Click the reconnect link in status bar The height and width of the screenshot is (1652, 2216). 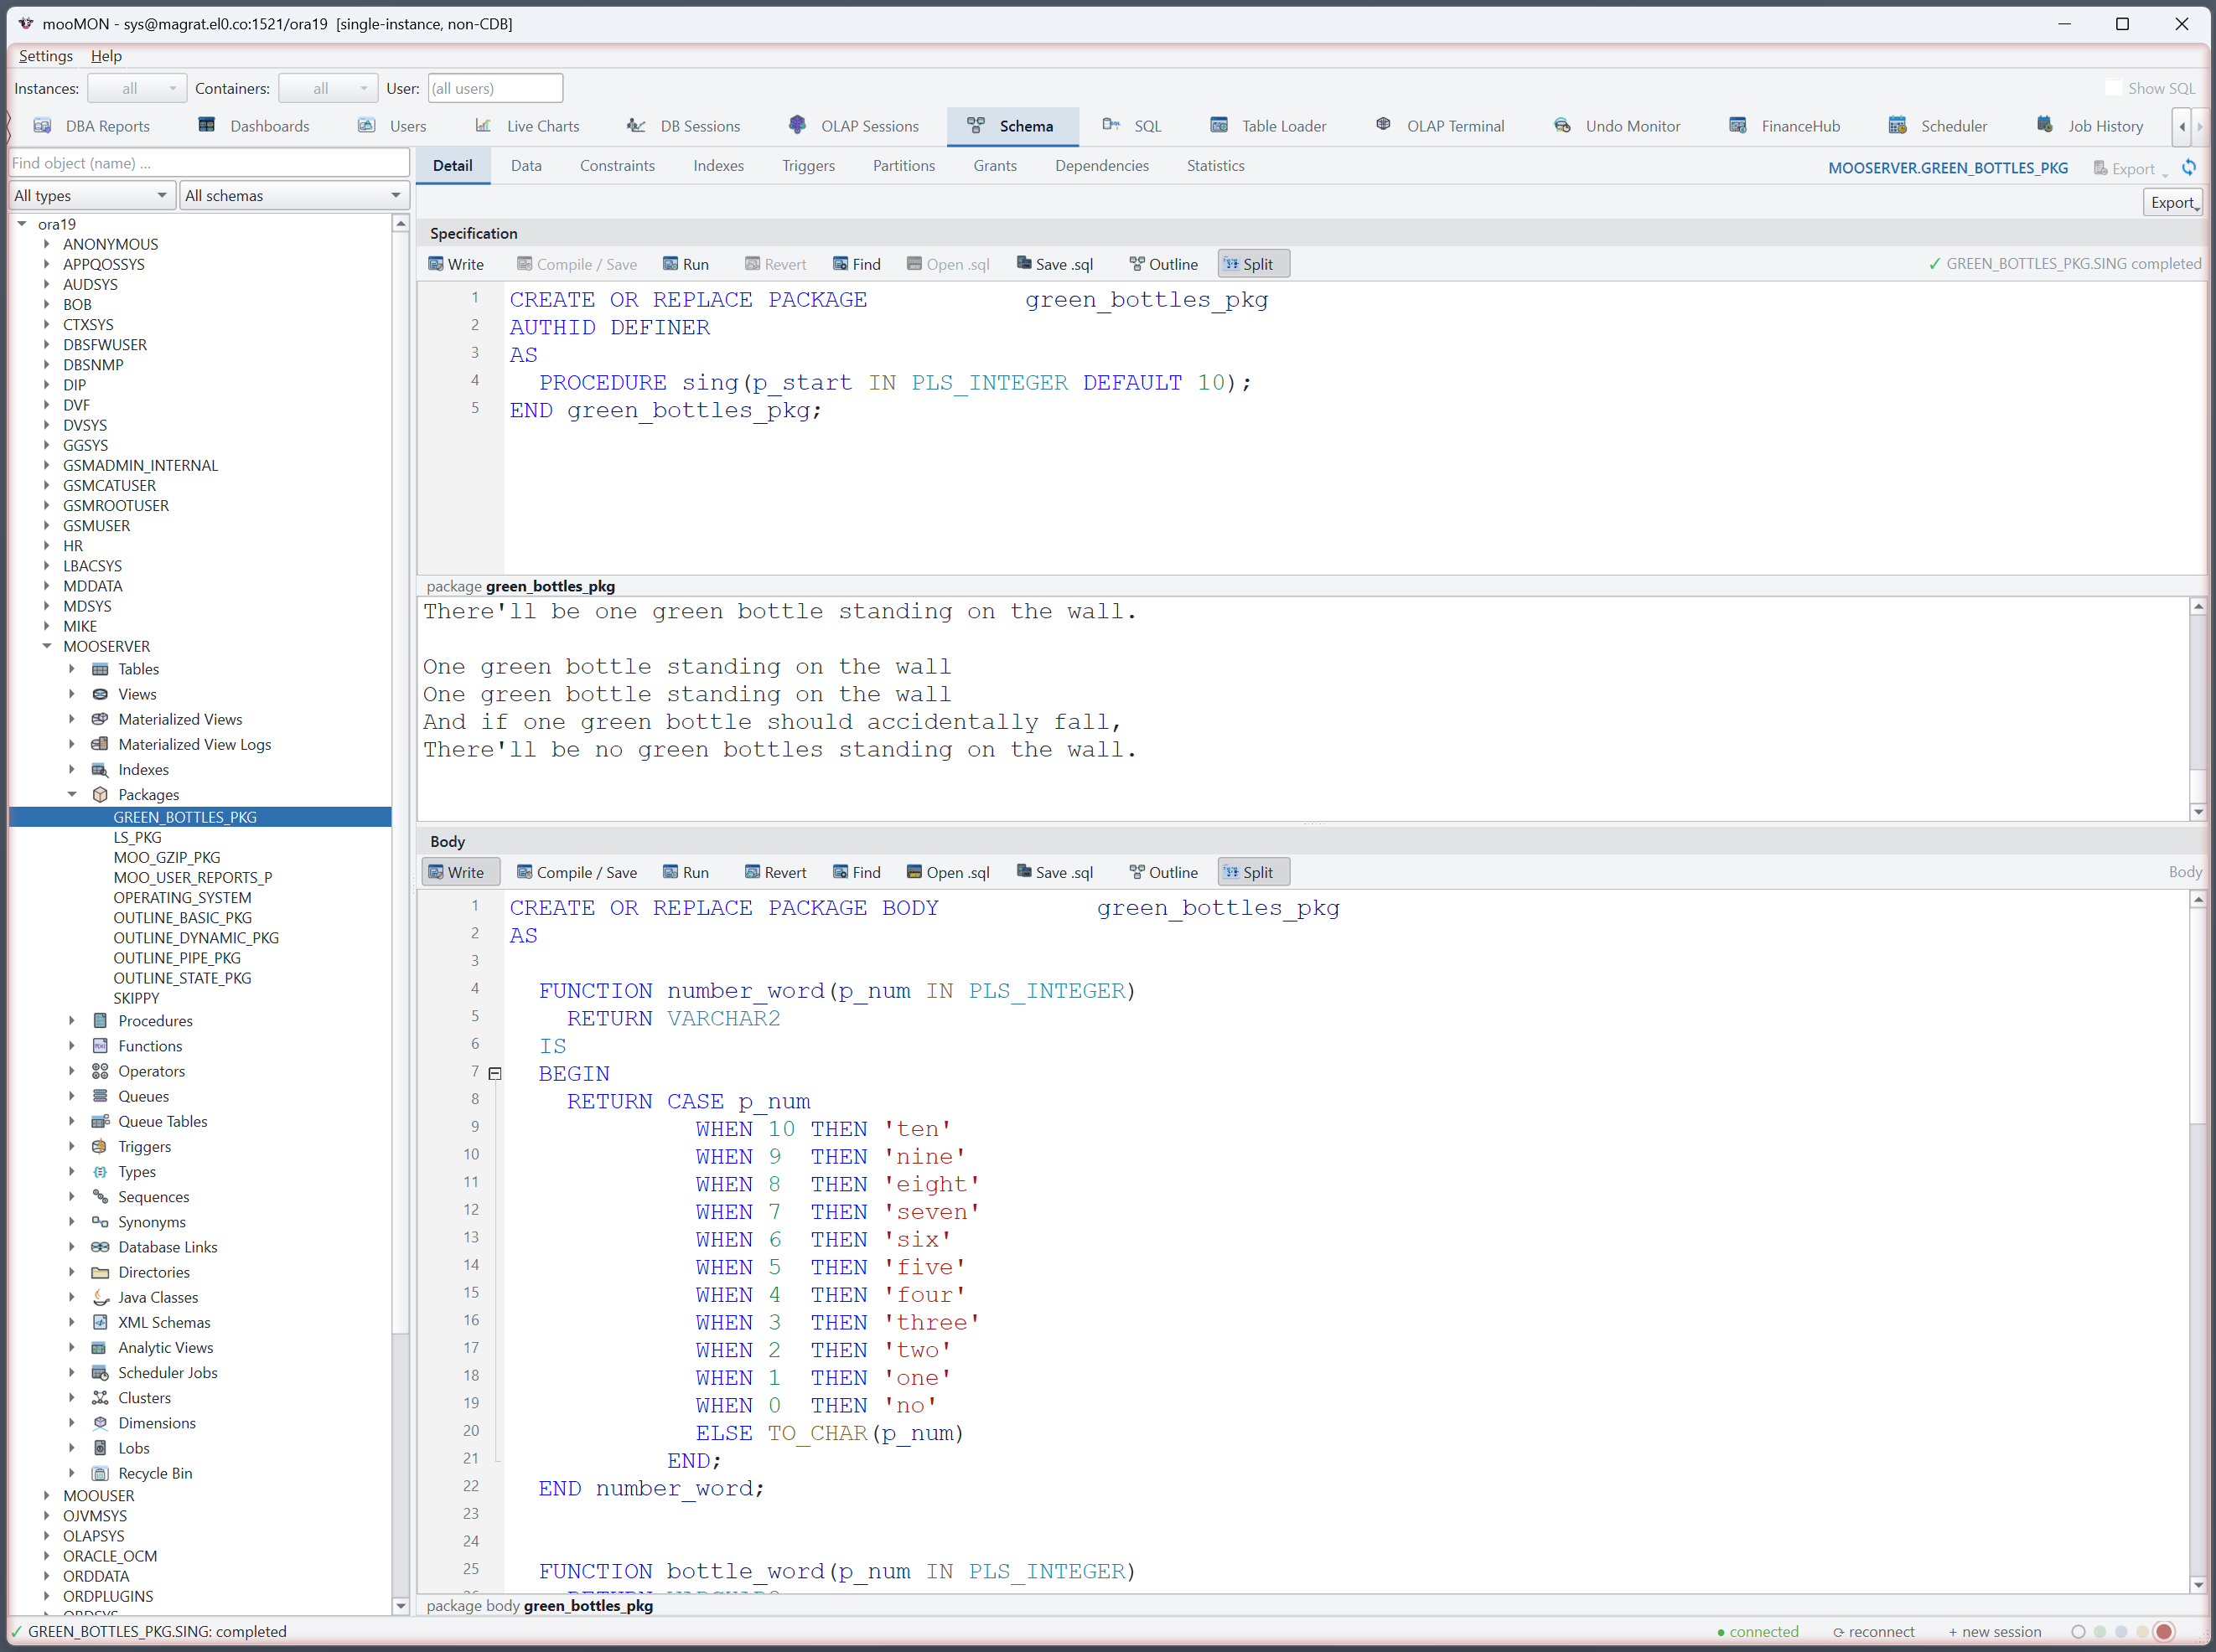pos(1874,1632)
